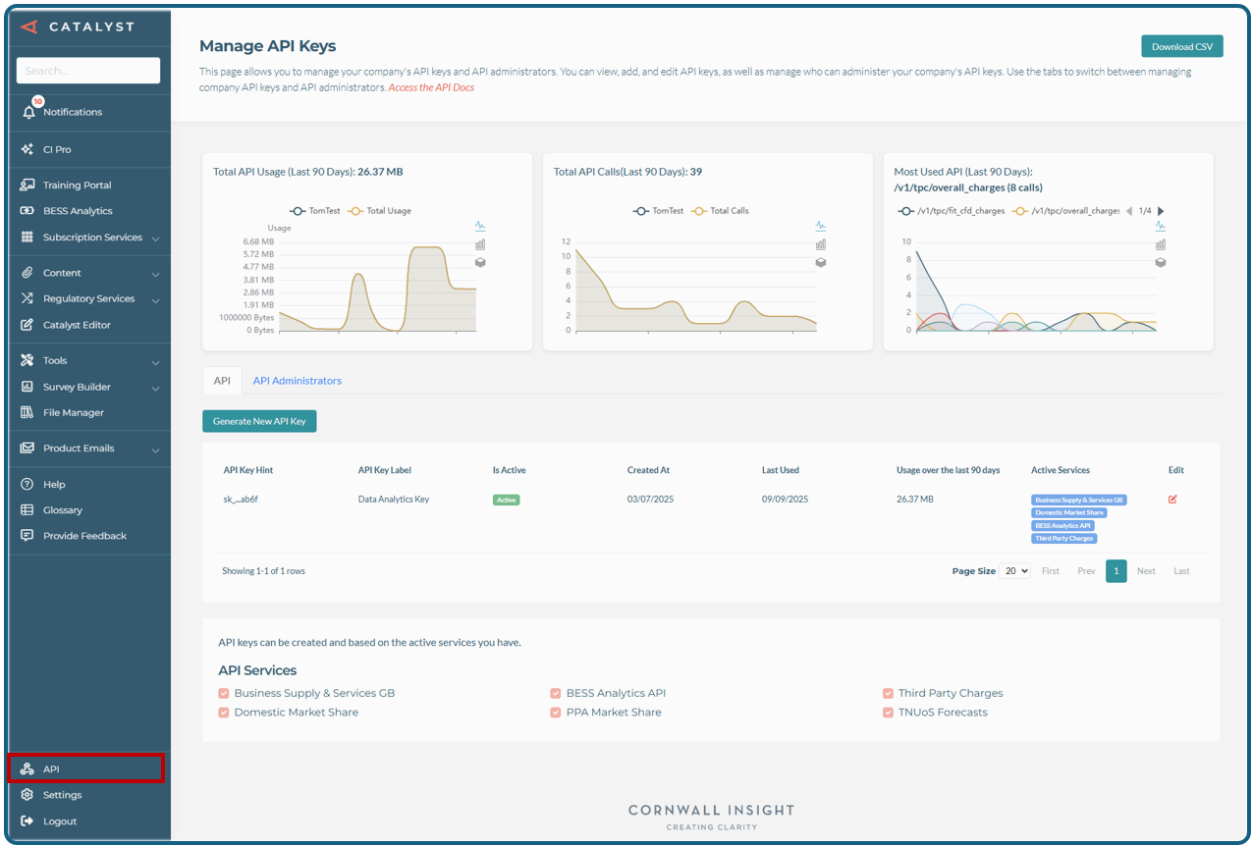Switch Total API Usage chart to line view
This screenshot has height=846, width=1252.
(480, 226)
